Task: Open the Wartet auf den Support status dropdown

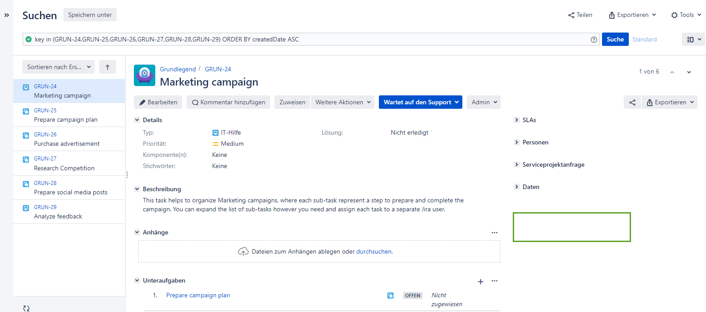Action: pyautogui.click(x=420, y=102)
